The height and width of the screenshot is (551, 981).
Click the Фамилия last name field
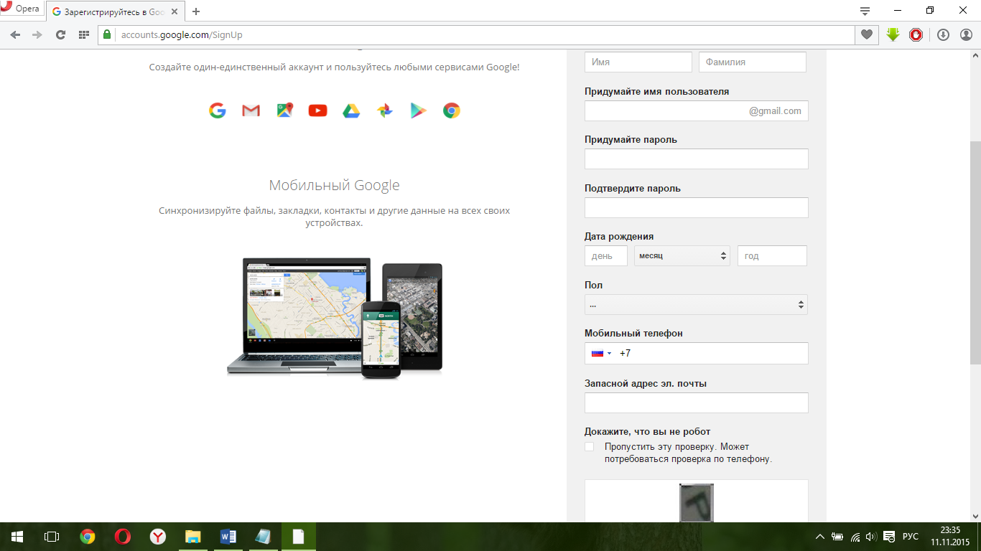pos(753,62)
